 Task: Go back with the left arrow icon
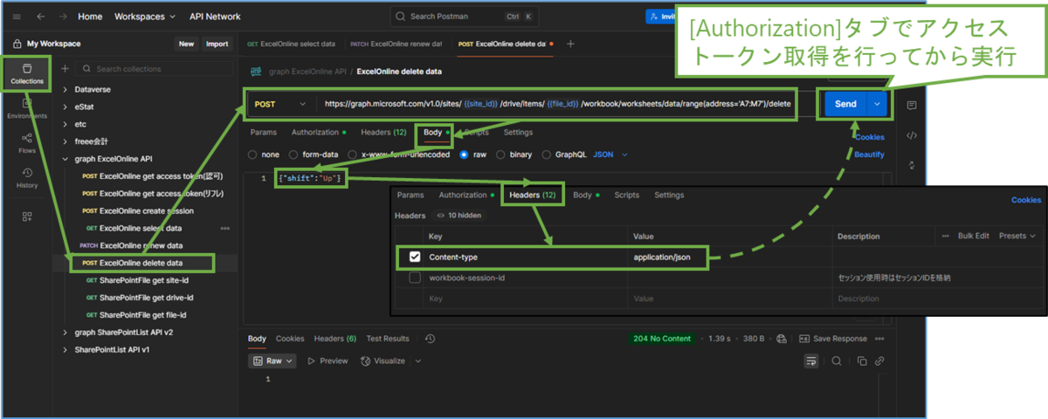[x=40, y=16]
